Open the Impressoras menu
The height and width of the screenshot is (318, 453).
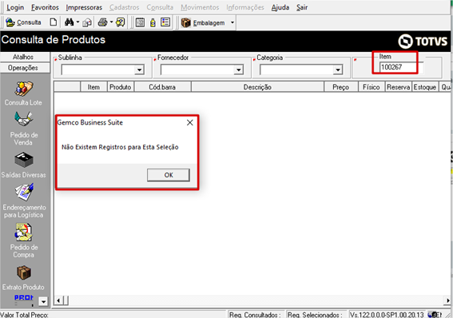pos(84,7)
